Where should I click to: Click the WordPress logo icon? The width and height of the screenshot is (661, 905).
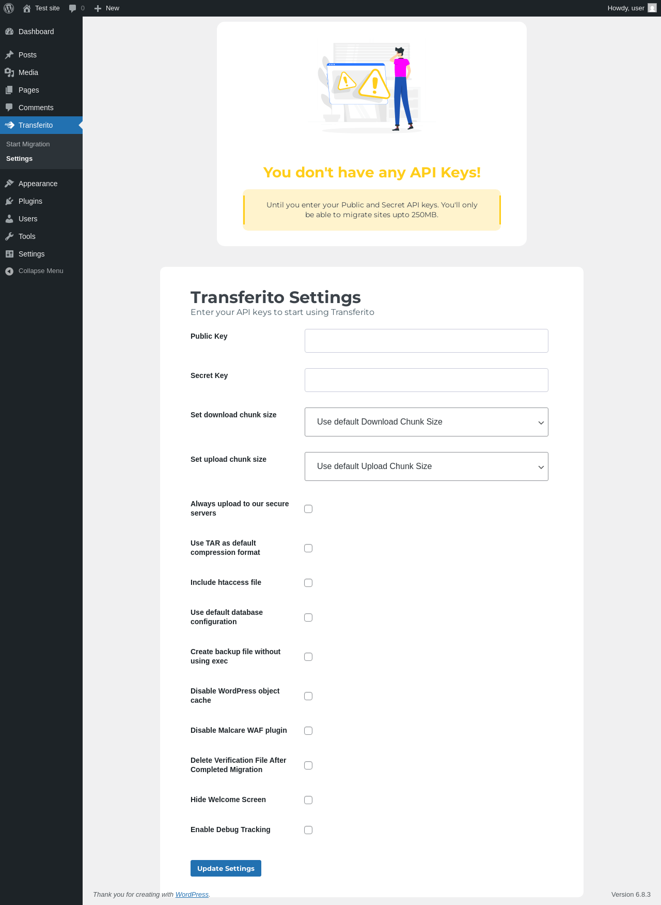(9, 8)
